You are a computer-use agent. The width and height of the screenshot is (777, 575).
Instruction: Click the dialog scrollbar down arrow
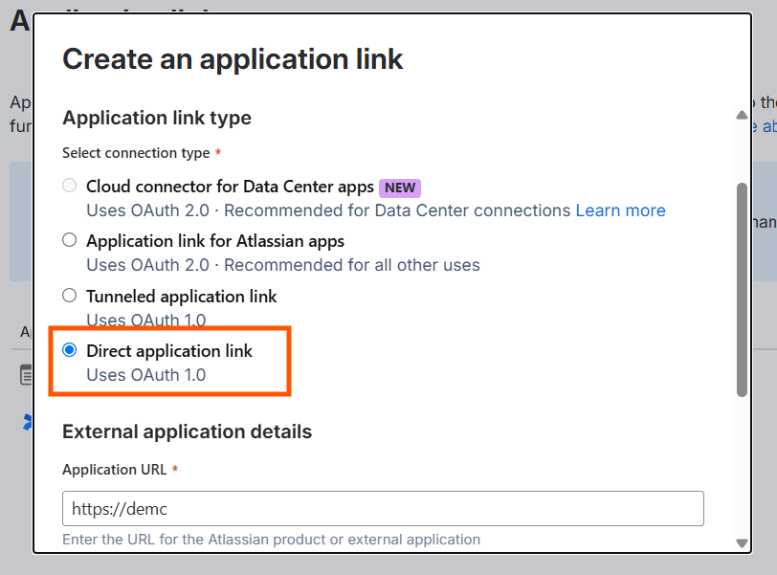pyautogui.click(x=742, y=543)
